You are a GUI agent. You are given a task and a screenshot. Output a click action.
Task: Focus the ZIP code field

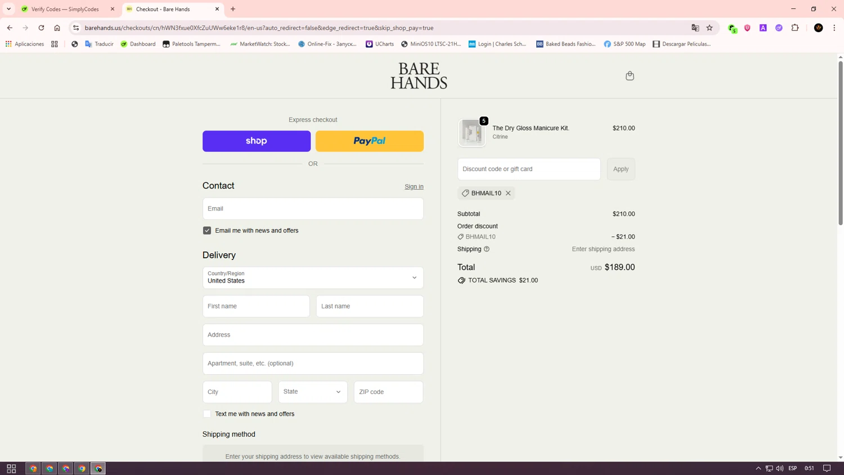pos(388,392)
